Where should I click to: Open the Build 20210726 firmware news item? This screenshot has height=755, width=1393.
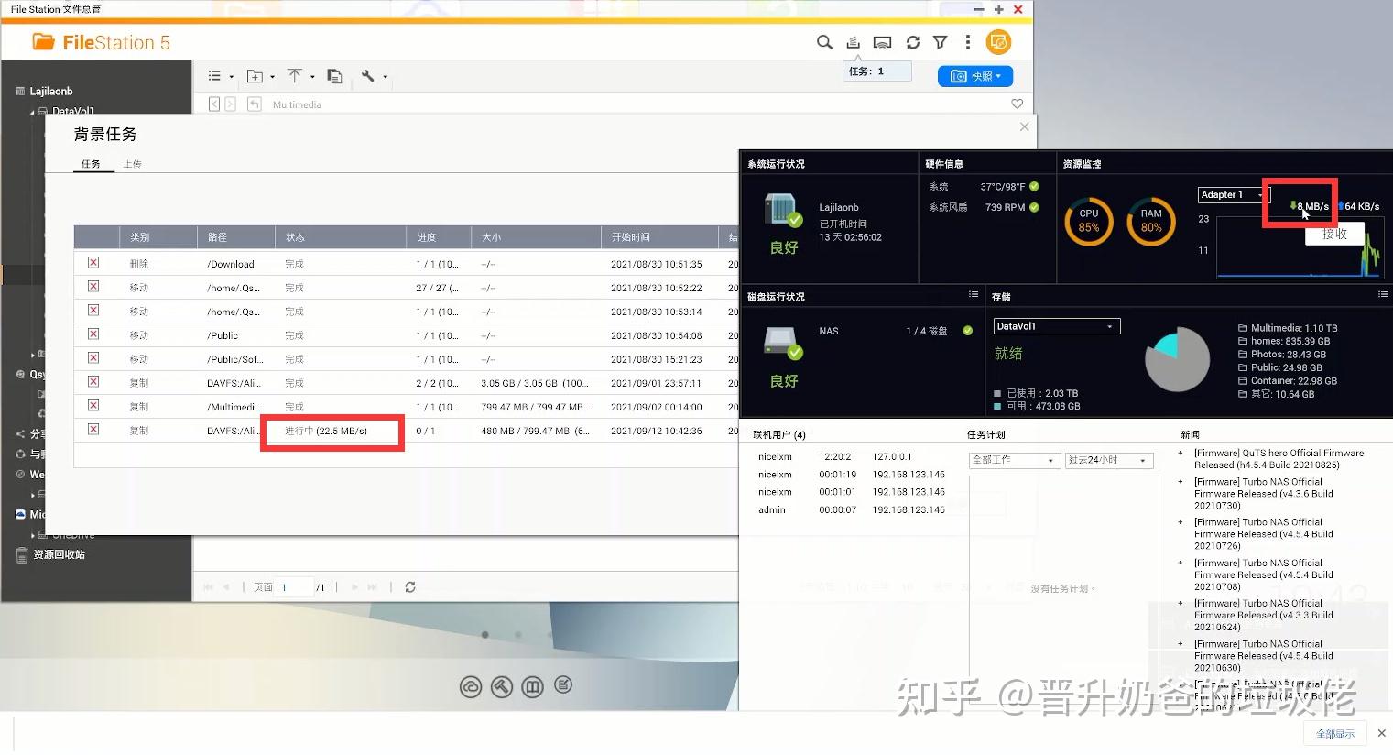coord(1263,533)
